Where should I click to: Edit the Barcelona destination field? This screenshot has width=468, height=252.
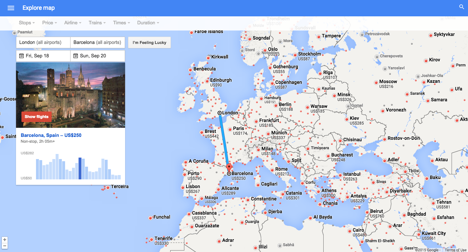(97, 42)
